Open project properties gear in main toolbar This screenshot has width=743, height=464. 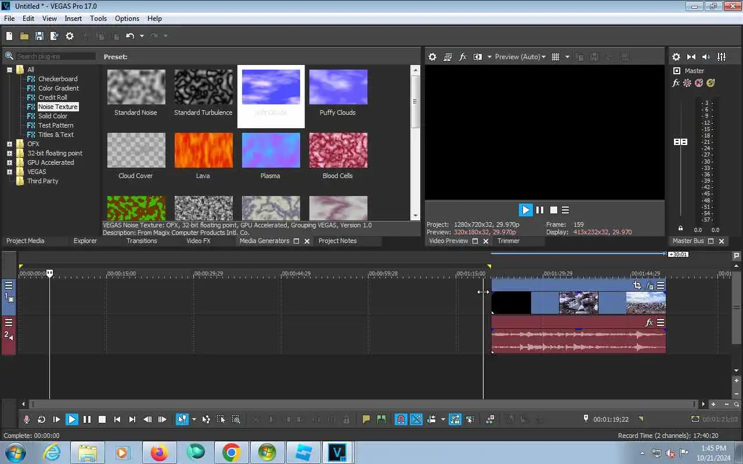pos(70,36)
